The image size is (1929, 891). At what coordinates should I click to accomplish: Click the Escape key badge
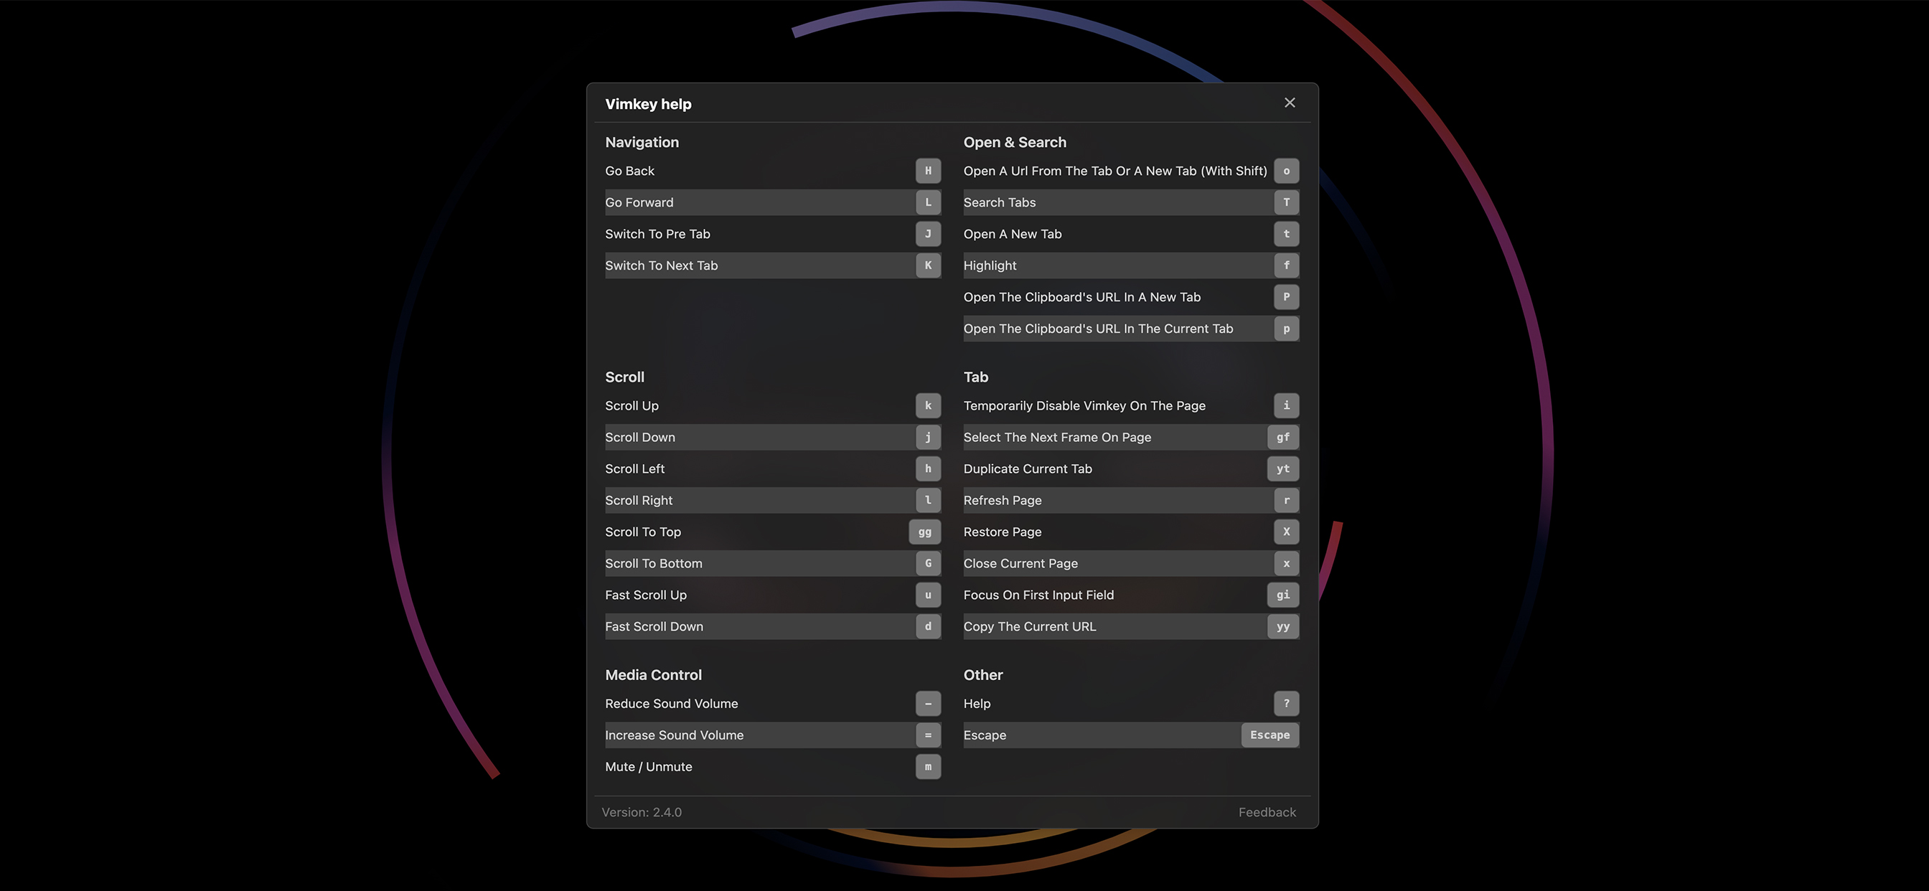1270,735
